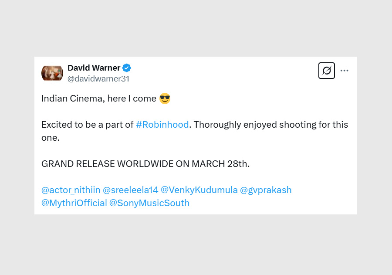This screenshot has width=392, height=275.
Task: Select the @SonyMusicSouth mention
Action: point(149,203)
